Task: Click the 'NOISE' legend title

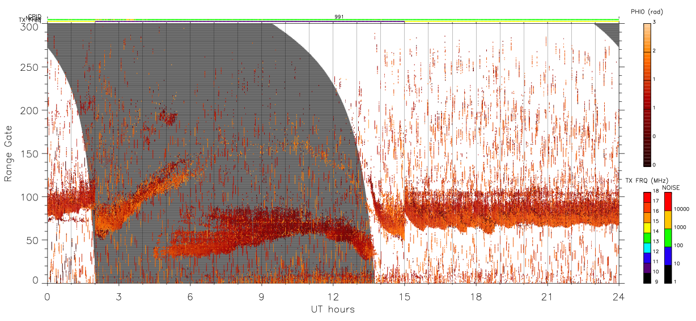Action: pos(671,187)
